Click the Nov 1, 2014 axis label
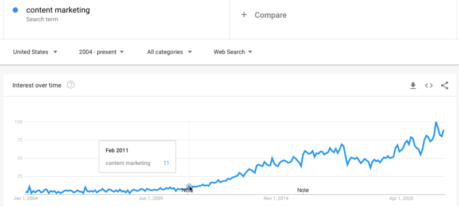The image size is (459, 207). pos(276,198)
